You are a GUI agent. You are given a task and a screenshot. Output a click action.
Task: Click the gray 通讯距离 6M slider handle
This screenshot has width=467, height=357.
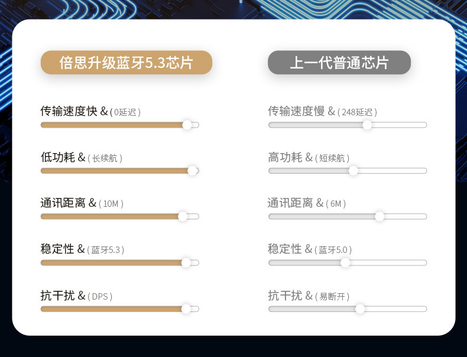click(380, 216)
